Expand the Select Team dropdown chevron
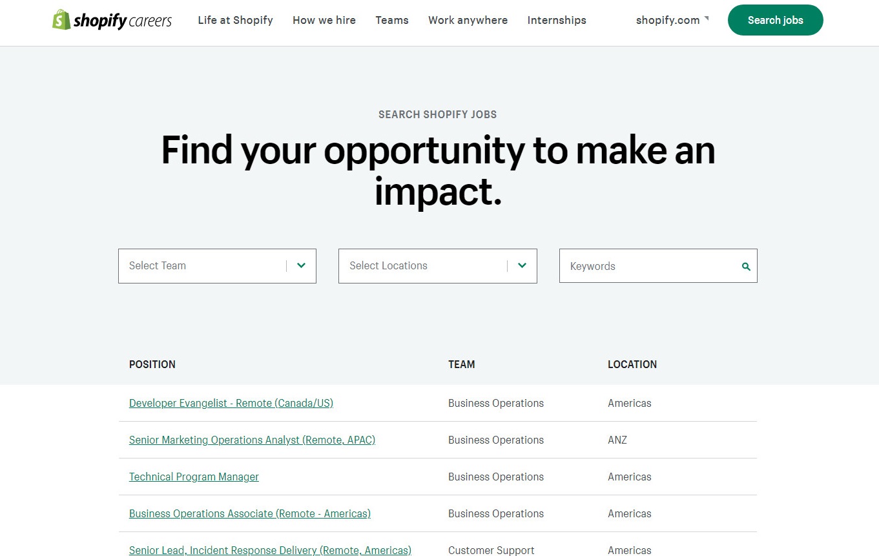Viewport: 879px width, 556px height. pyautogui.click(x=301, y=265)
